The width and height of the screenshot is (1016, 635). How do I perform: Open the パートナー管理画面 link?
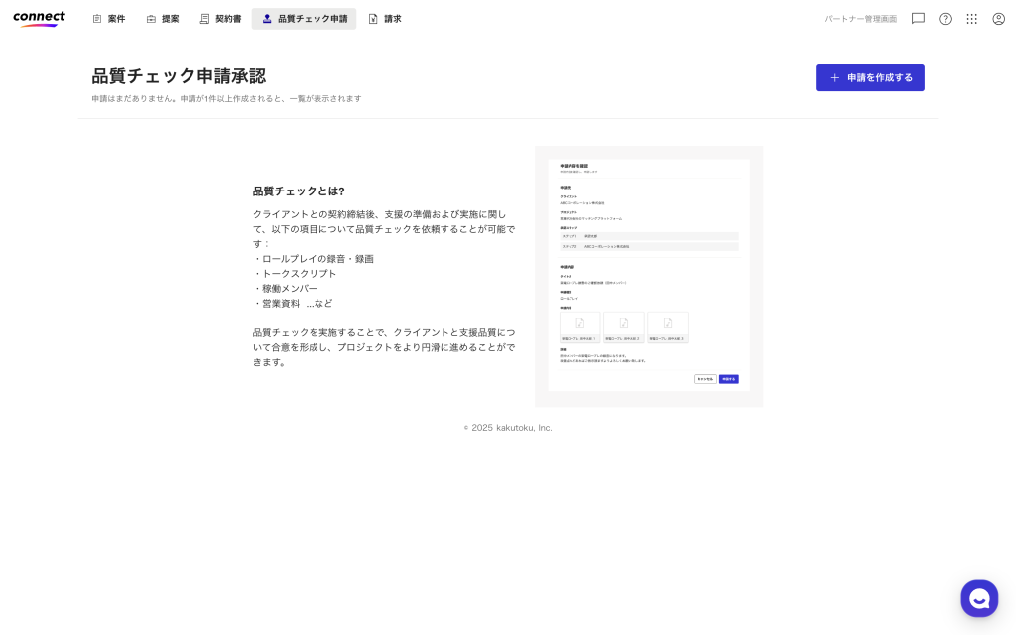tap(860, 19)
